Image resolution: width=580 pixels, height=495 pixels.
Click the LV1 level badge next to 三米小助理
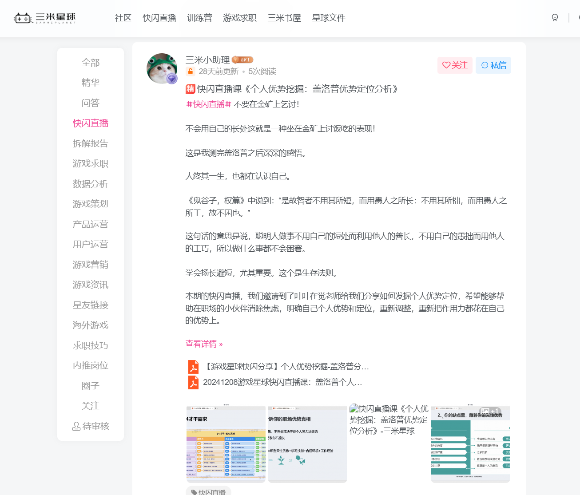point(242,59)
